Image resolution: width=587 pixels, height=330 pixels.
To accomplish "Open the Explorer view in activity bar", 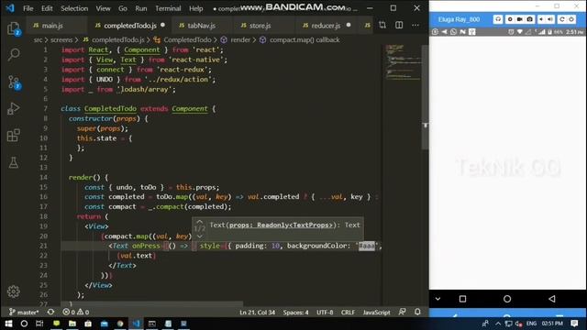I will click(14, 28).
